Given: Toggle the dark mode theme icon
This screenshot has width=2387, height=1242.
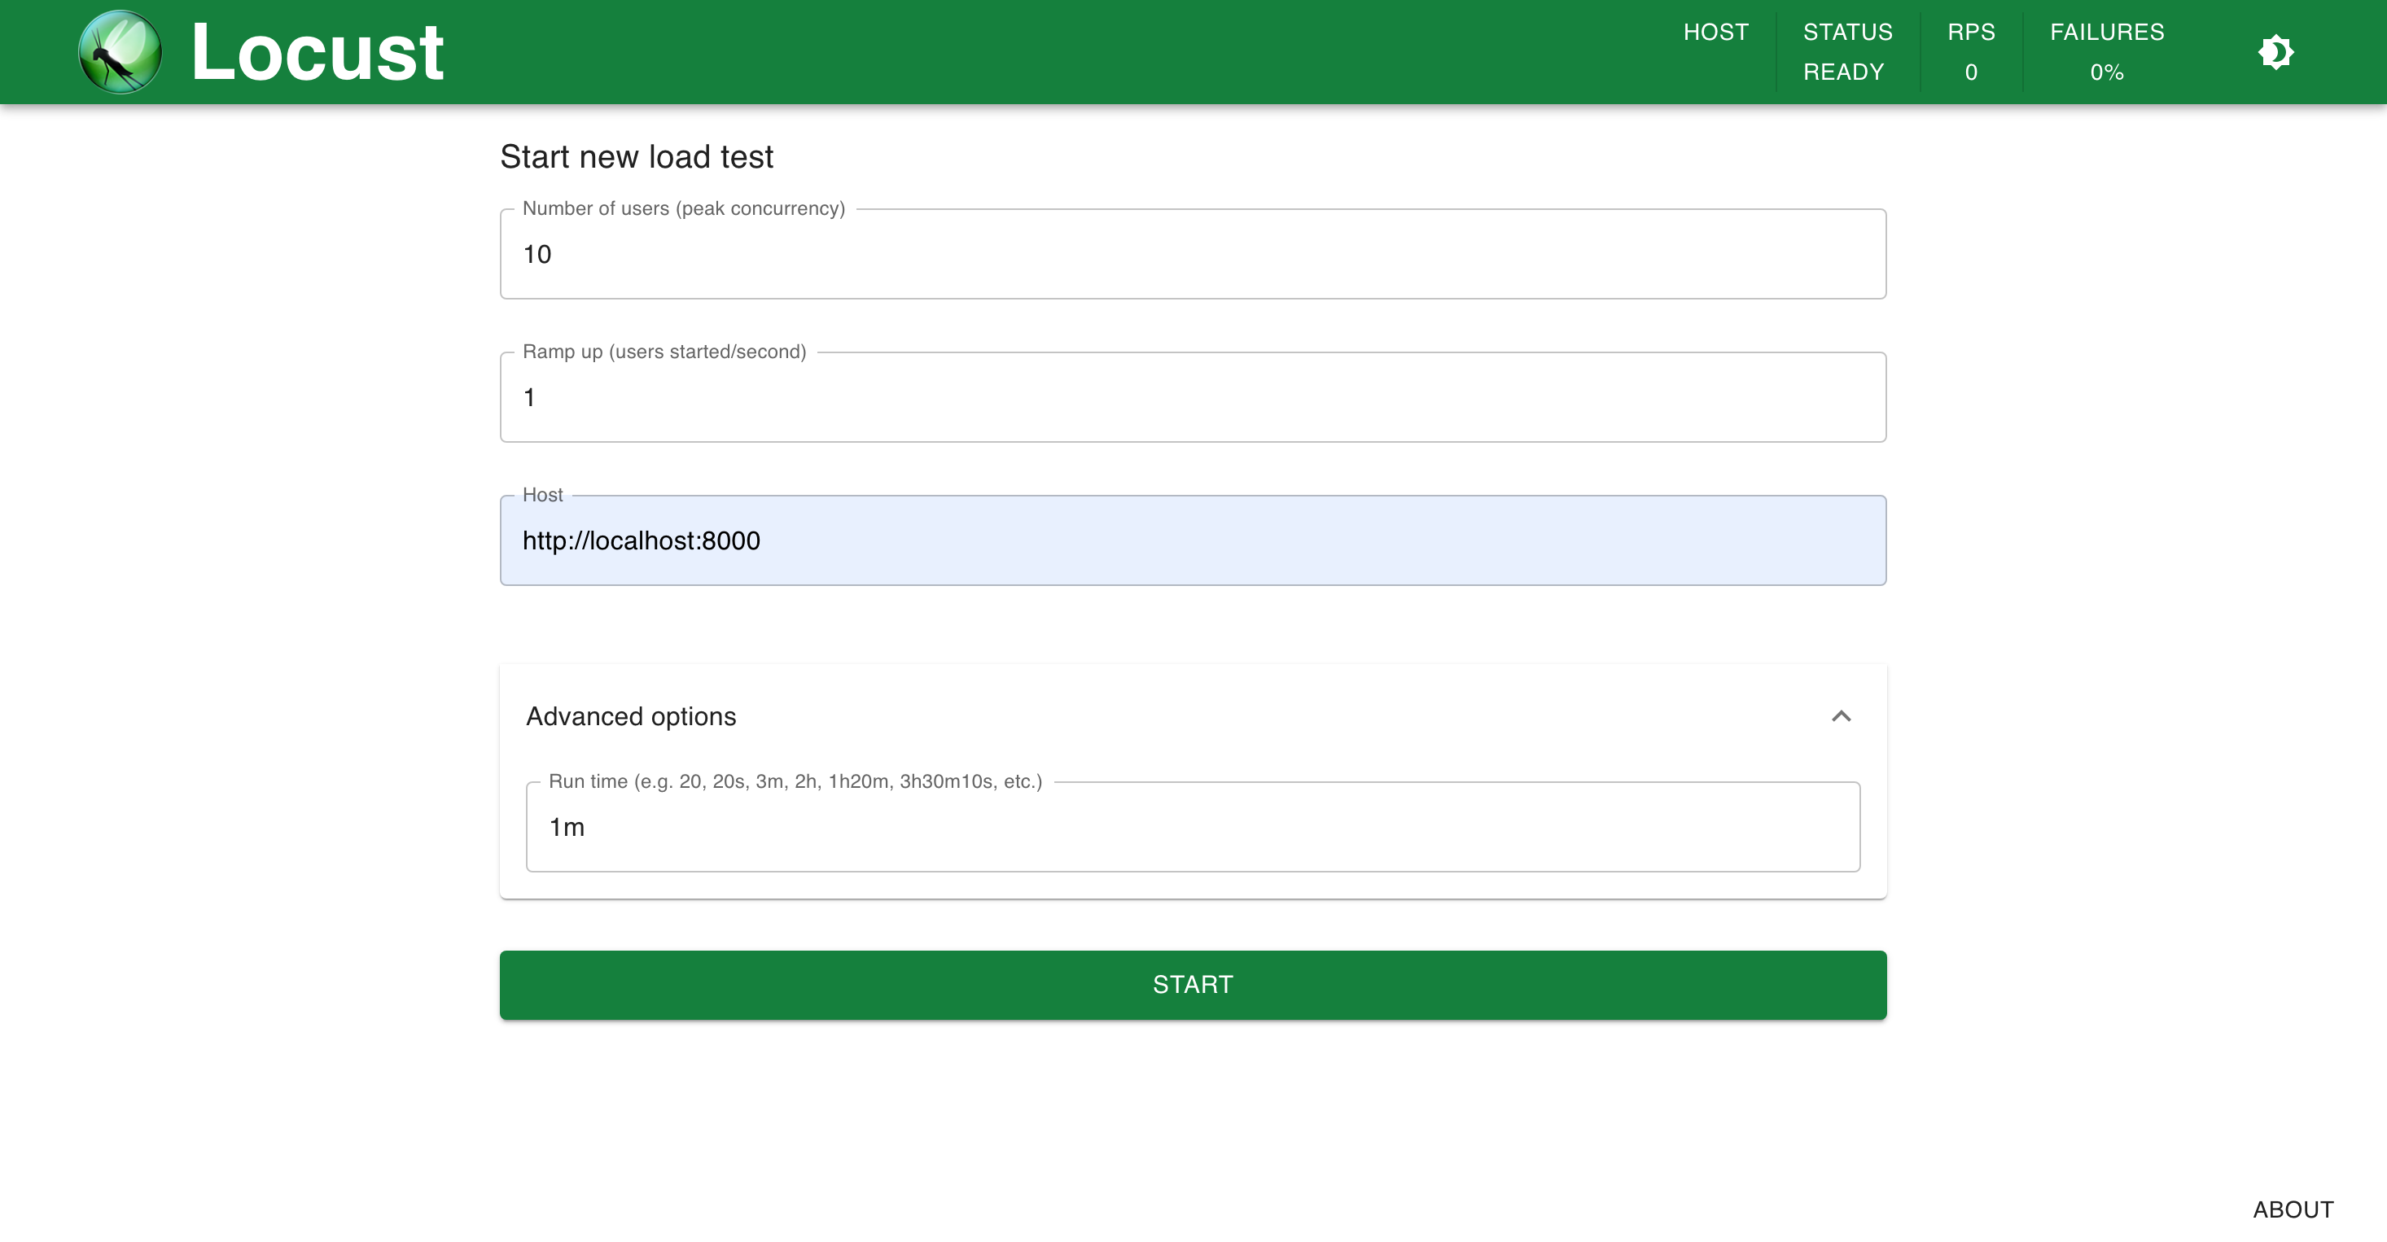Looking at the screenshot, I should click(x=2275, y=52).
